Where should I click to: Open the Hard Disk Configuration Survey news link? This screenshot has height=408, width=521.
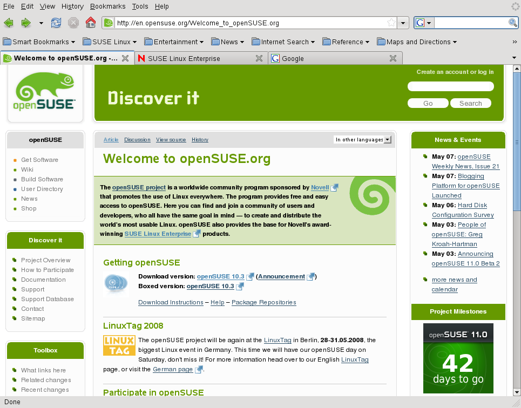point(463,210)
